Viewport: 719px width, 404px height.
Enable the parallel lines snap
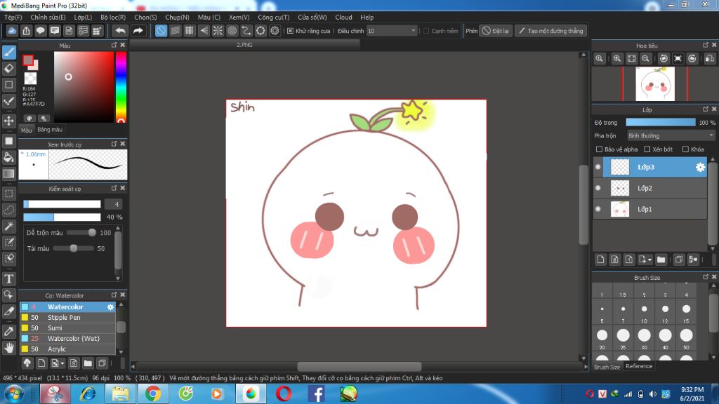pyautogui.click(x=175, y=31)
